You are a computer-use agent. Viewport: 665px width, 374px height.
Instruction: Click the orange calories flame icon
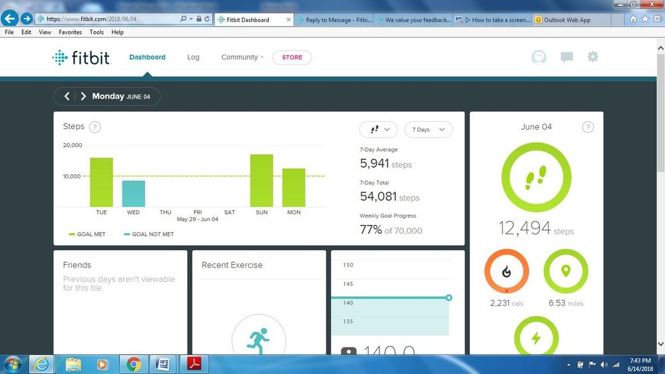507,272
